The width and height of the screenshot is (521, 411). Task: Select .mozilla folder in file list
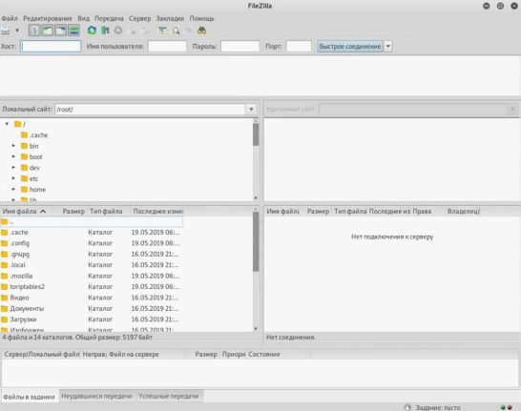coord(92,276)
